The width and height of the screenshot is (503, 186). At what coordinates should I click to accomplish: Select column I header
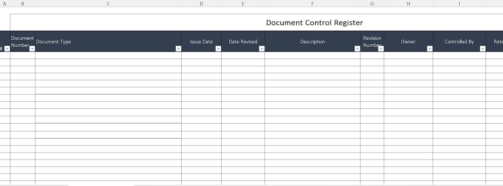click(x=459, y=4)
